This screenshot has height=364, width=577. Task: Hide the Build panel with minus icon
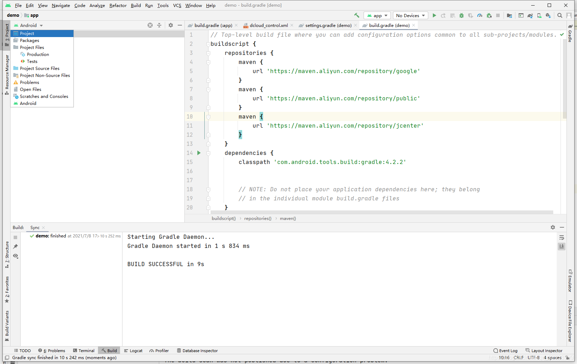tap(562, 227)
